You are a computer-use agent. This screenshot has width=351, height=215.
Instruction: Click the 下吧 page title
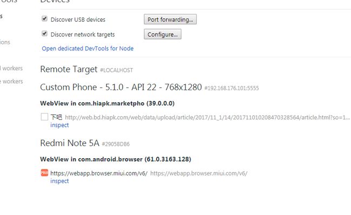(56, 117)
